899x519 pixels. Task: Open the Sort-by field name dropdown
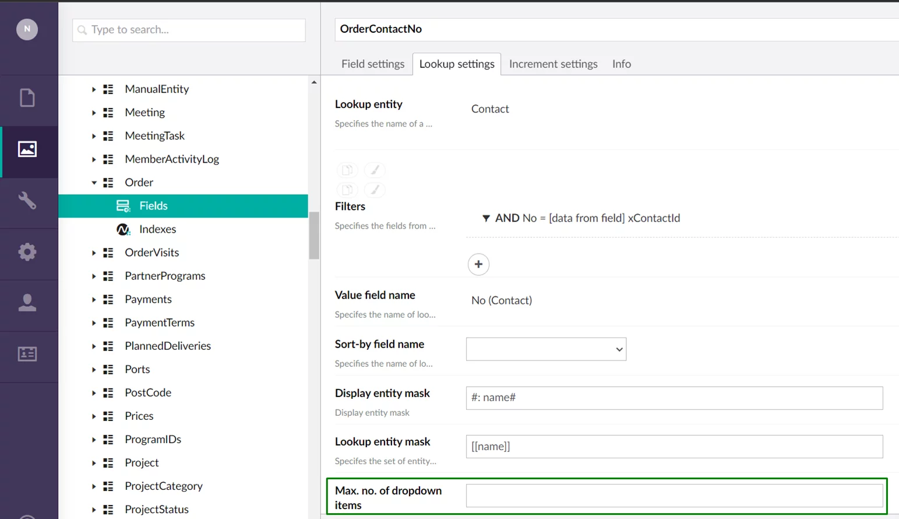click(546, 349)
